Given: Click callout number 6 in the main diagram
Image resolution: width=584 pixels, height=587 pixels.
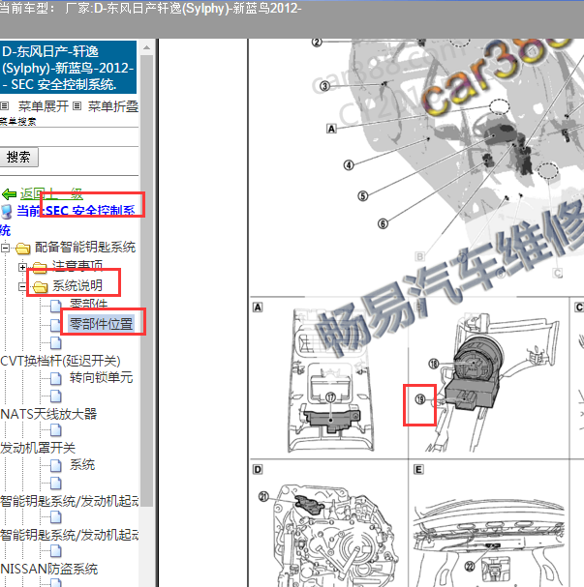Looking at the screenshot, I should tap(383, 223).
